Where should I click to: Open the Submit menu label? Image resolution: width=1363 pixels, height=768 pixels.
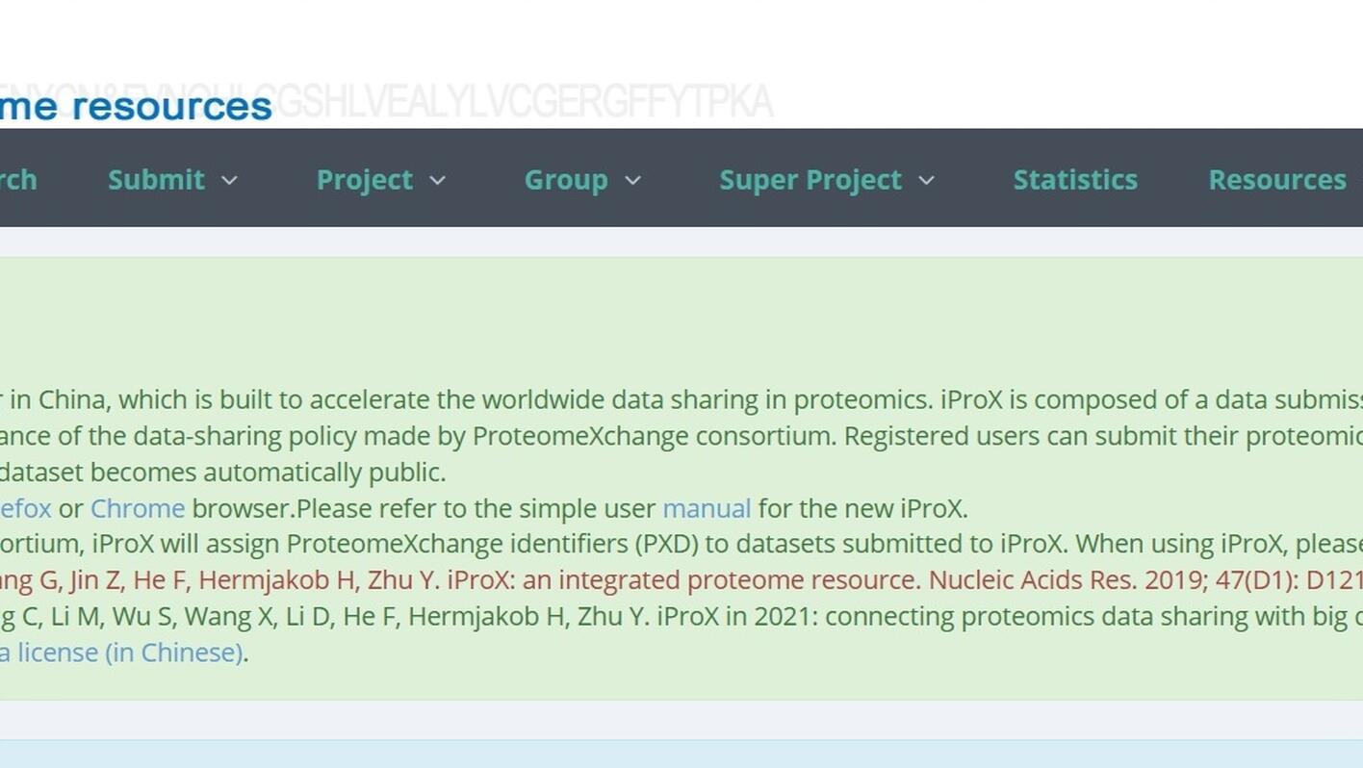(x=156, y=180)
